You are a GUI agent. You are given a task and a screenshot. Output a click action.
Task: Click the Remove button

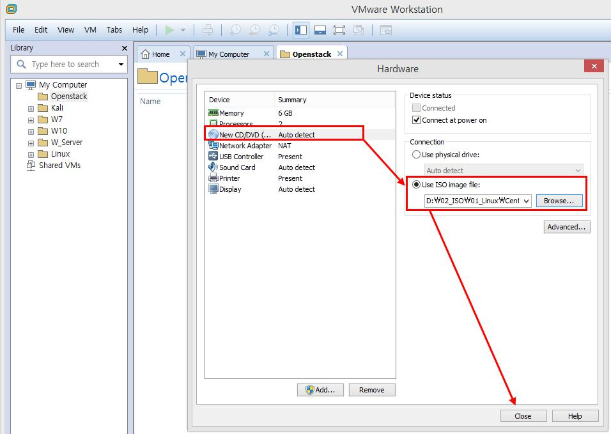(x=372, y=390)
